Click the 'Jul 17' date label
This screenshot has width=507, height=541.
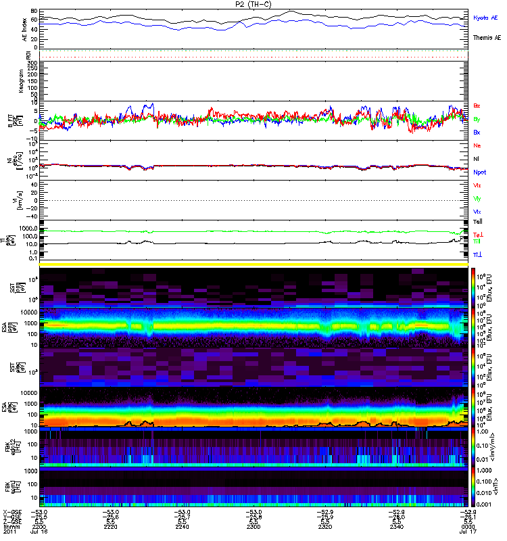(x=468, y=532)
